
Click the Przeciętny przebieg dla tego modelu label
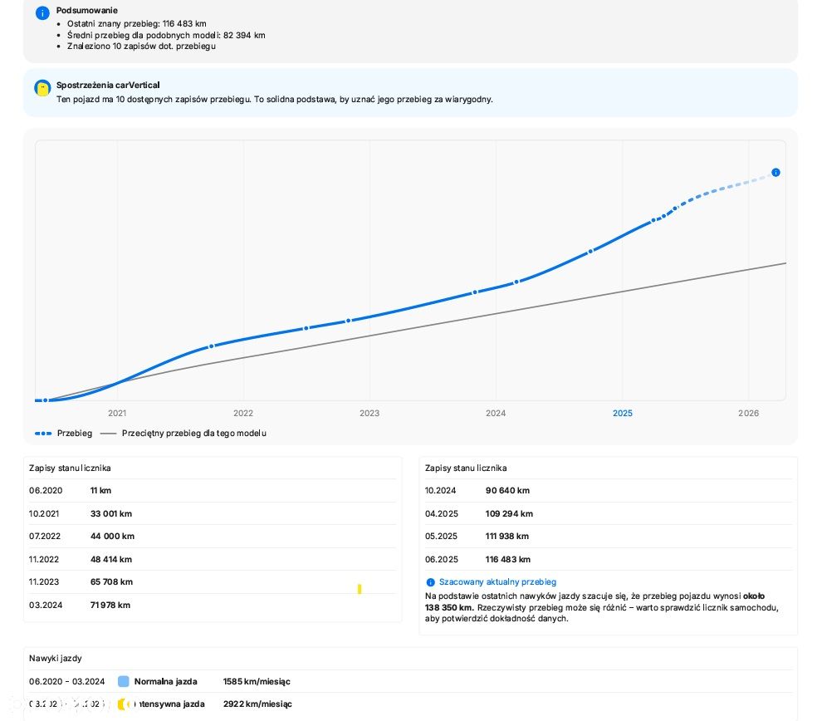[x=194, y=433]
